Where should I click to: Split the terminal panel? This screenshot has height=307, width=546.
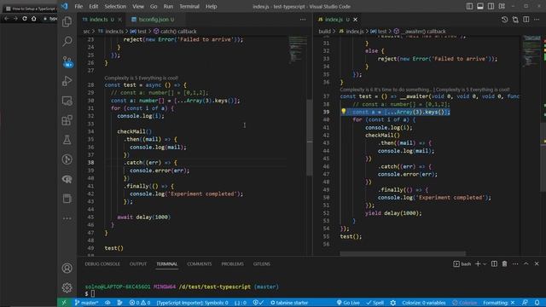point(494,264)
